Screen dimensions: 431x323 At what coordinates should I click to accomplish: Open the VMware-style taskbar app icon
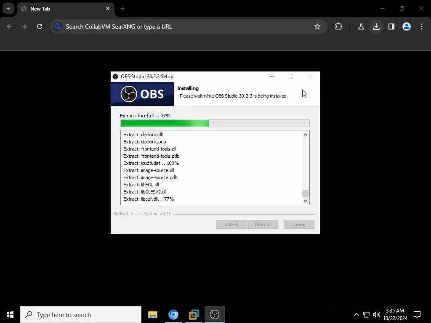[x=194, y=315]
